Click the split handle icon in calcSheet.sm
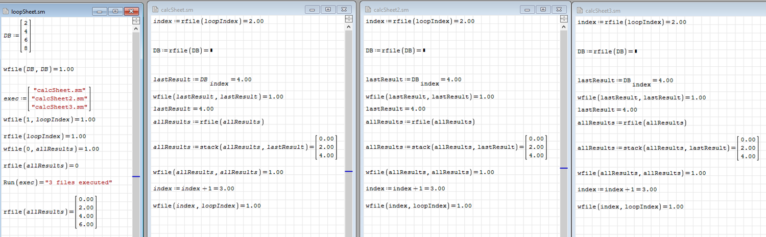The image size is (766, 237). point(349,19)
